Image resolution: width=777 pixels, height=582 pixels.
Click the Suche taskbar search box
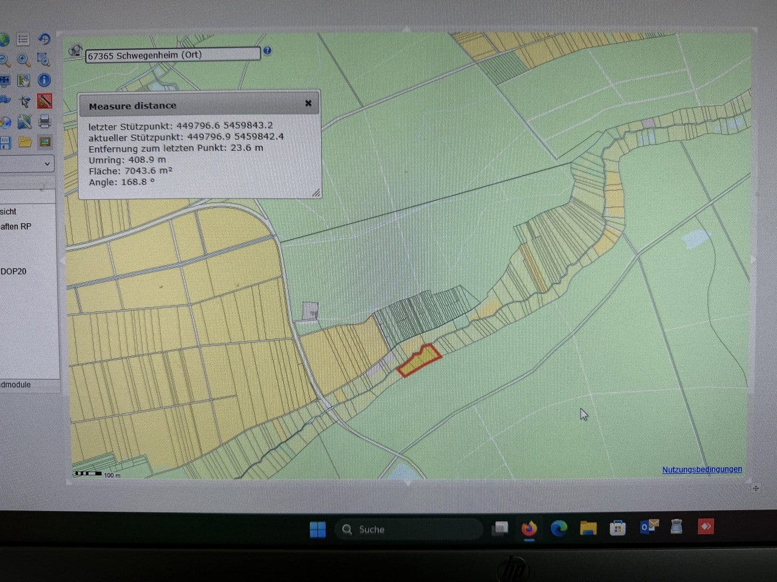click(408, 529)
